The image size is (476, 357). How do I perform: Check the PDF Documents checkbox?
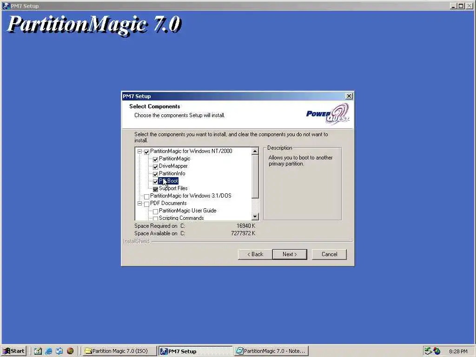click(146, 204)
